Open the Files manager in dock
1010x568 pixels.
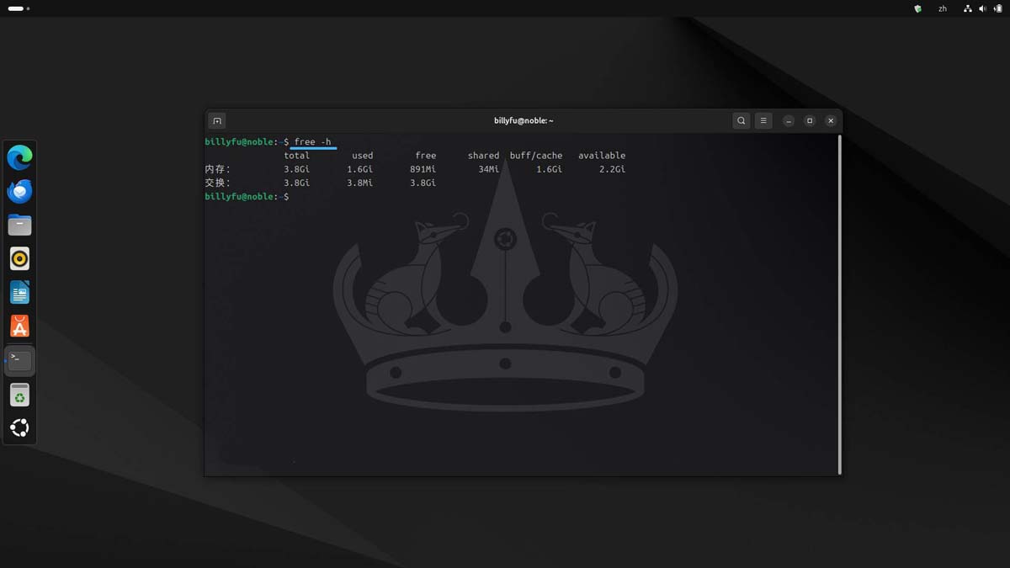pos(19,225)
